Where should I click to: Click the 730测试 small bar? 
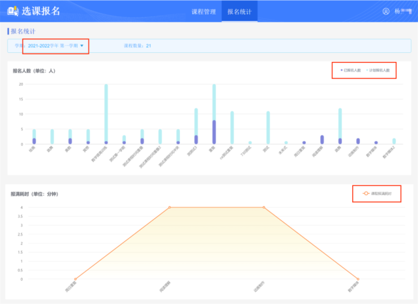(250, 143)
